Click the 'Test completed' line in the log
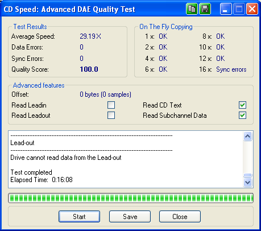The height and width of the screenshot is (231, 261). click(31, 172)
